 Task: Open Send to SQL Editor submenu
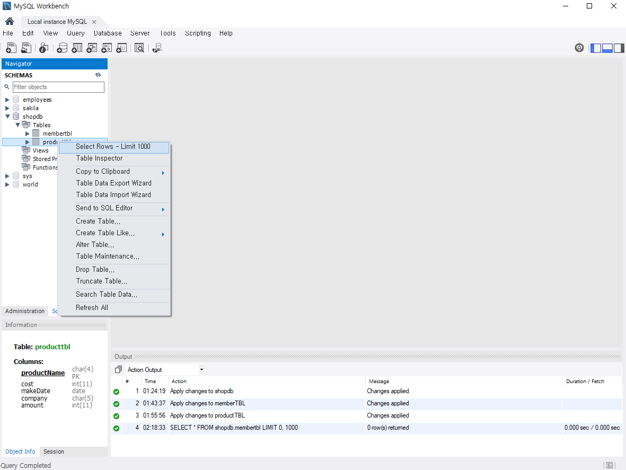[x=114, y=208]
